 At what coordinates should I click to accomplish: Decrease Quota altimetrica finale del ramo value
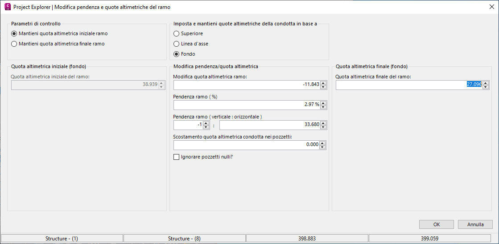486,87
